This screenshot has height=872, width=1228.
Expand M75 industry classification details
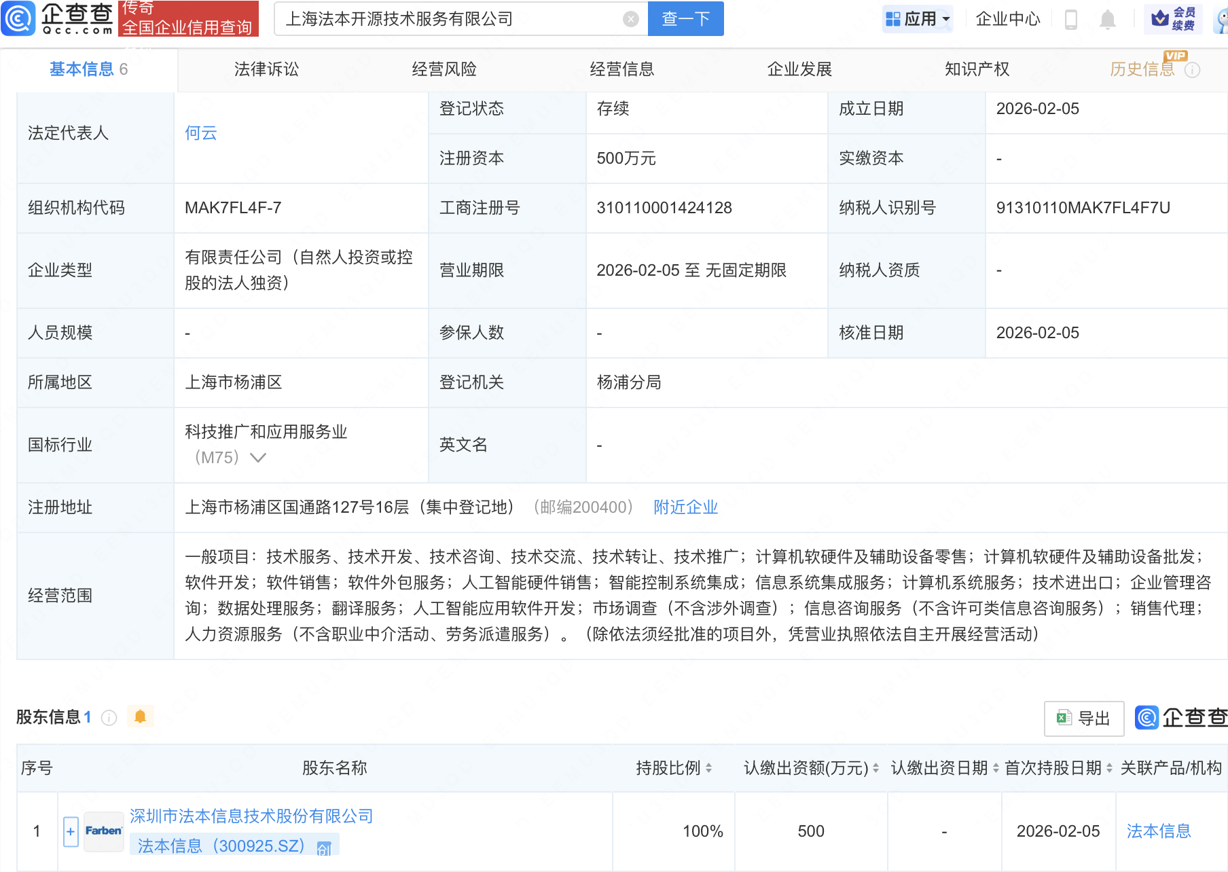coord(257,458)
